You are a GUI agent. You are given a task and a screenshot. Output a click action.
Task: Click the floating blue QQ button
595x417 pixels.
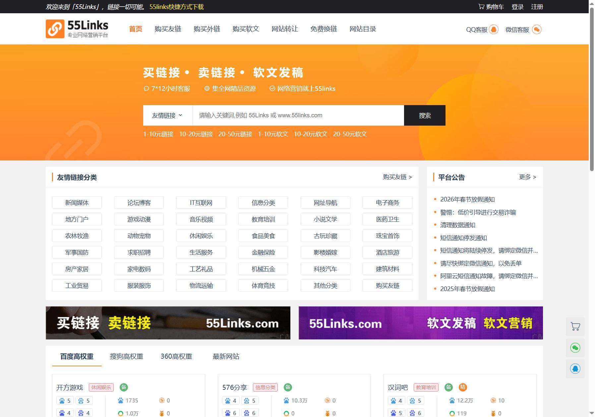pos(575,369)
